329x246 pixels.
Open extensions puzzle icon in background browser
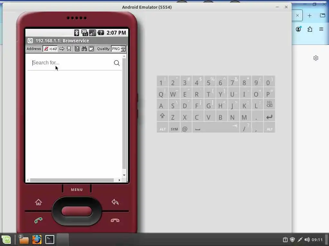[x=310, y=29]
